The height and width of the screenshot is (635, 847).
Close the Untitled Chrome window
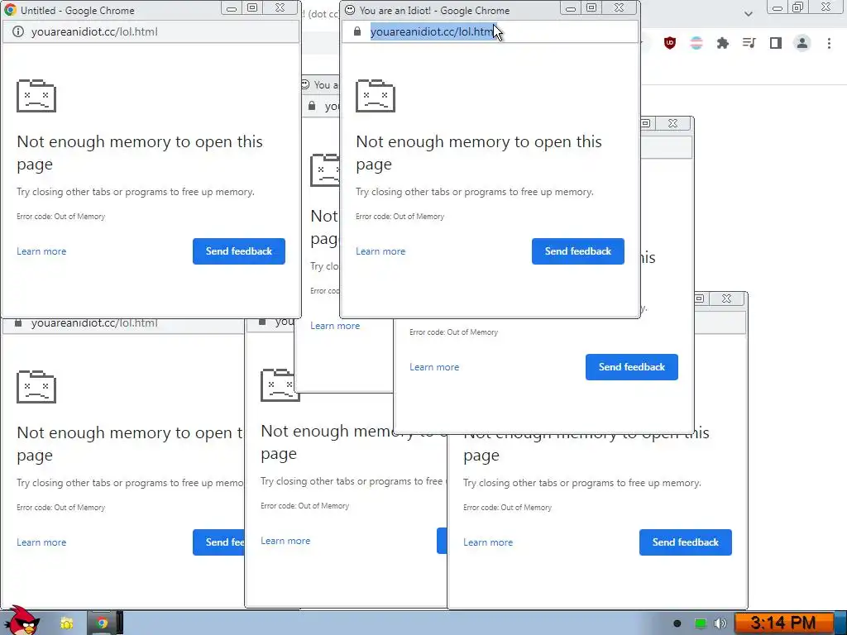tap(280, 7)
